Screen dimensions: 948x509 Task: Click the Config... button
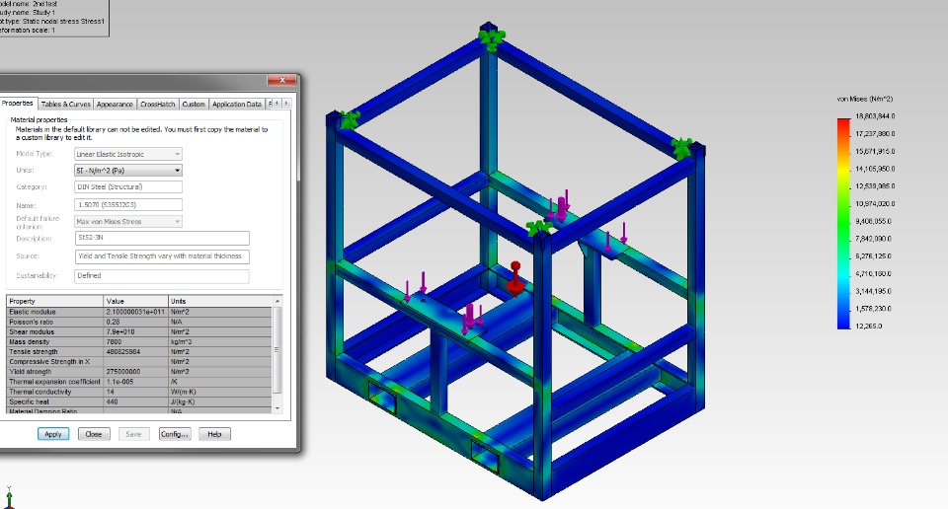(x=175, y=434)
